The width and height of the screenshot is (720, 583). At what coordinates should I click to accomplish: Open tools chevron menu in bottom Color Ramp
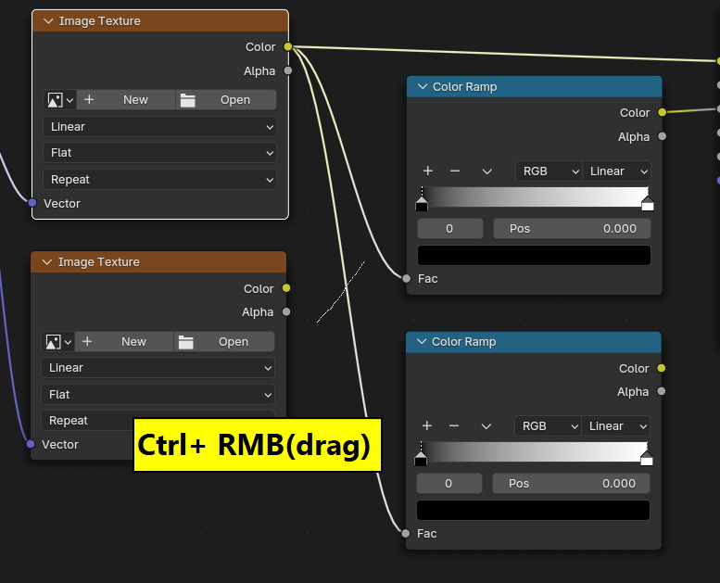(486, 426)
